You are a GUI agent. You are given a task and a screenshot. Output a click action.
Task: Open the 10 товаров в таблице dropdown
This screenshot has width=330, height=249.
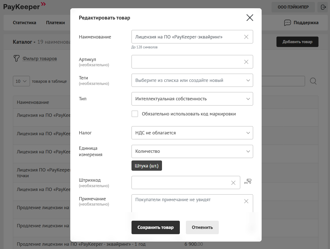[x=21, y=81]
